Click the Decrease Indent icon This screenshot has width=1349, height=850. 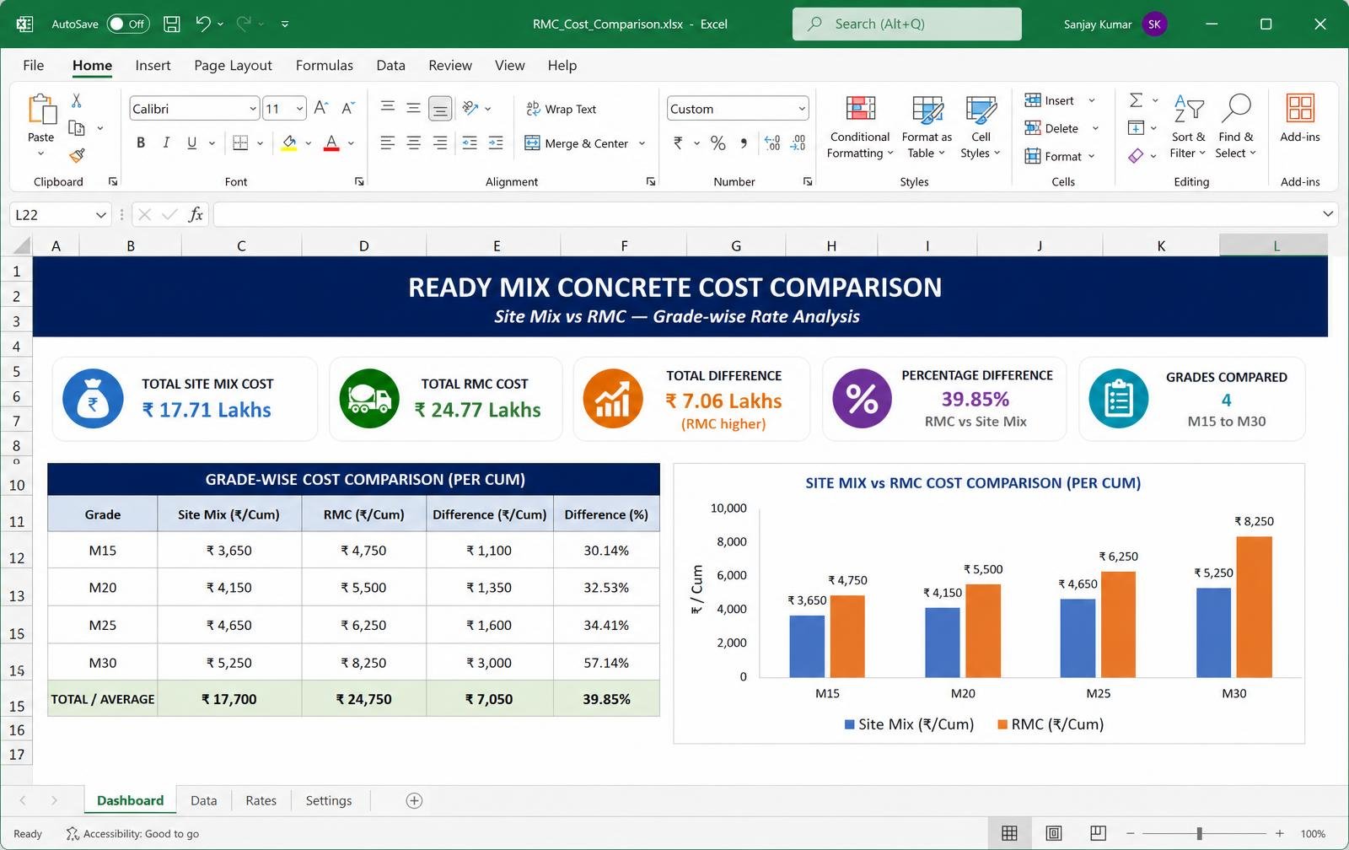click(x=470, y=143)
